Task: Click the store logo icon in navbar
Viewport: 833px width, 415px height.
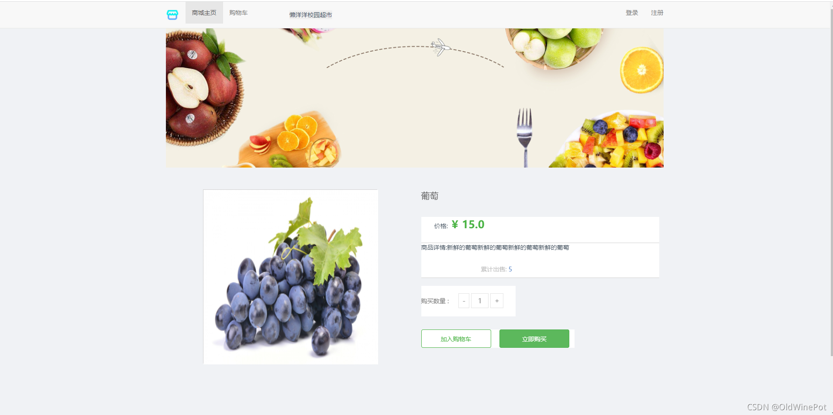Action: point(172,15)
